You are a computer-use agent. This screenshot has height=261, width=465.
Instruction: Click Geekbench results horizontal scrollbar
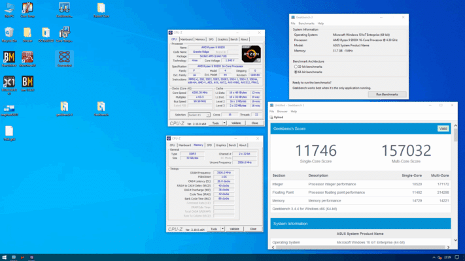click(360, 247)
